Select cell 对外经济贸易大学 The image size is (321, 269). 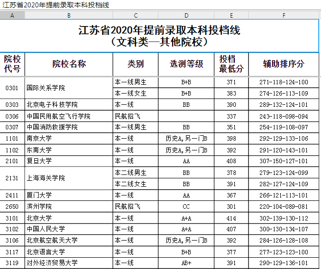click(69, 263)
